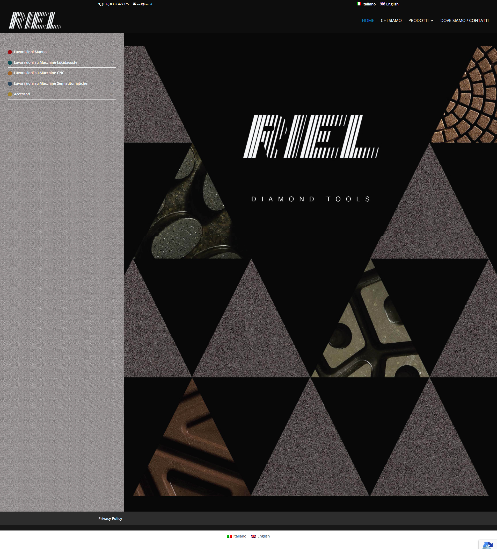This screenshot has height=552, width=497.
Task: Open the Privacy Policy link
Action: [x=110, y=518]
